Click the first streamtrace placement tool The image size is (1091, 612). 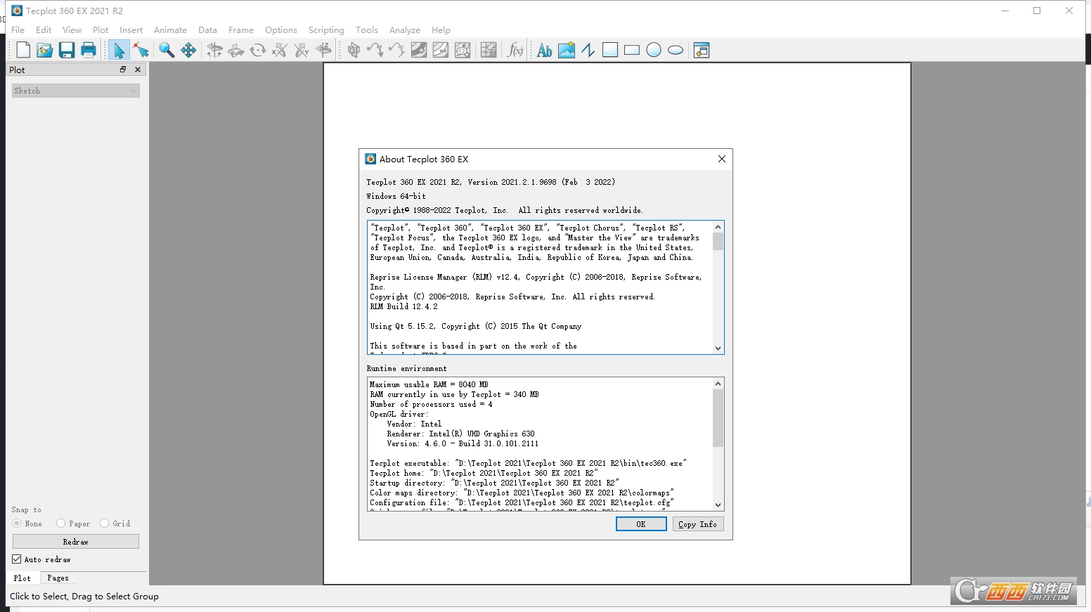click(375, 50)
